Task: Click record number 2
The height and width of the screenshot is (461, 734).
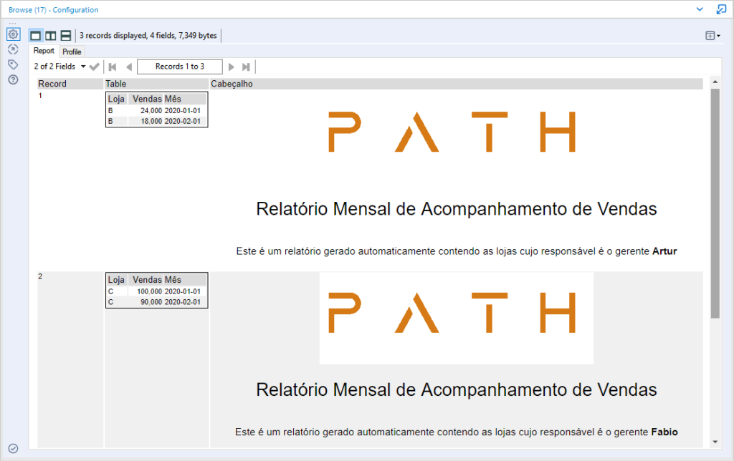Action: [x=40, y=276]
